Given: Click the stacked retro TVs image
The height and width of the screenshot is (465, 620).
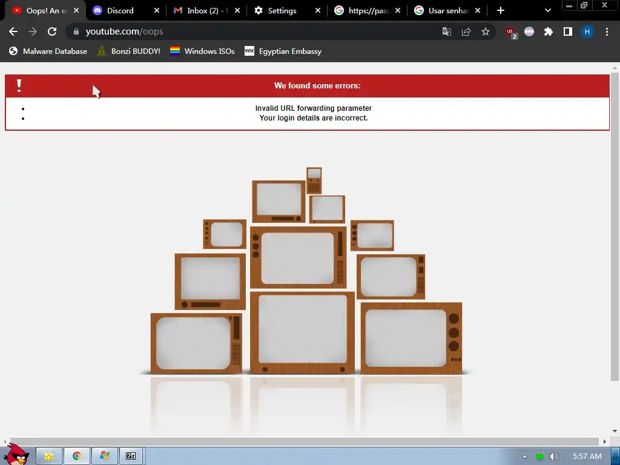Looking at the screenshot, I should tap(306, 271).
